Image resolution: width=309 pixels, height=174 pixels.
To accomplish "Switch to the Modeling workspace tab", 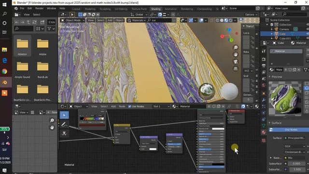I will [90, 9].
